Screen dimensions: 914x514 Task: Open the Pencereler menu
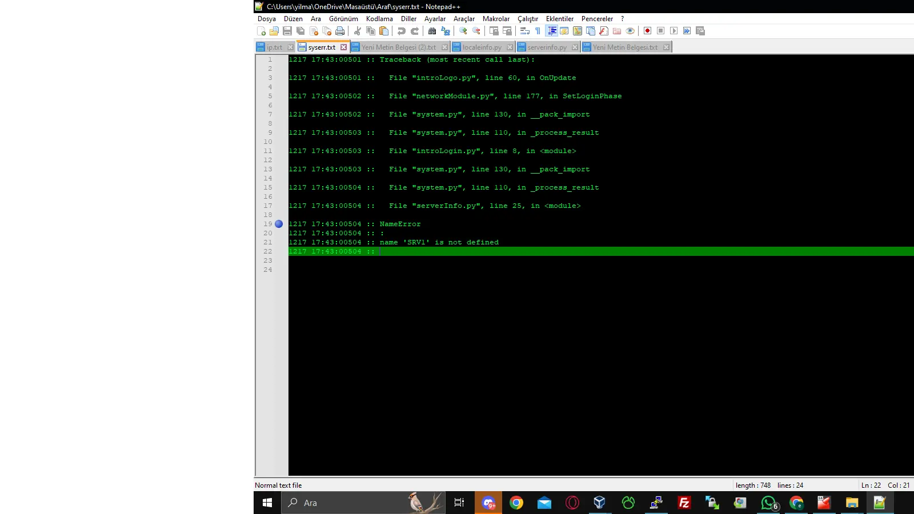pos(597,19)
